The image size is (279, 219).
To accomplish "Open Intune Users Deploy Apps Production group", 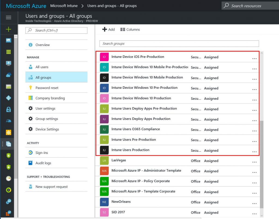I will point(141,119).
